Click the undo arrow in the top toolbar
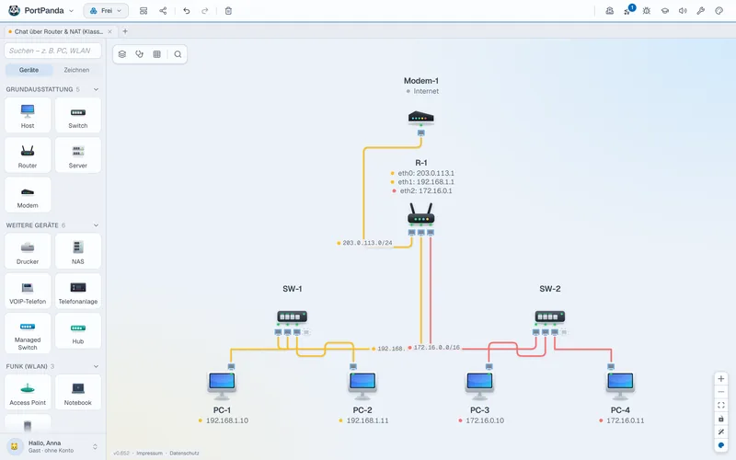Screen dimensions: 736x460 pos(187,11)
